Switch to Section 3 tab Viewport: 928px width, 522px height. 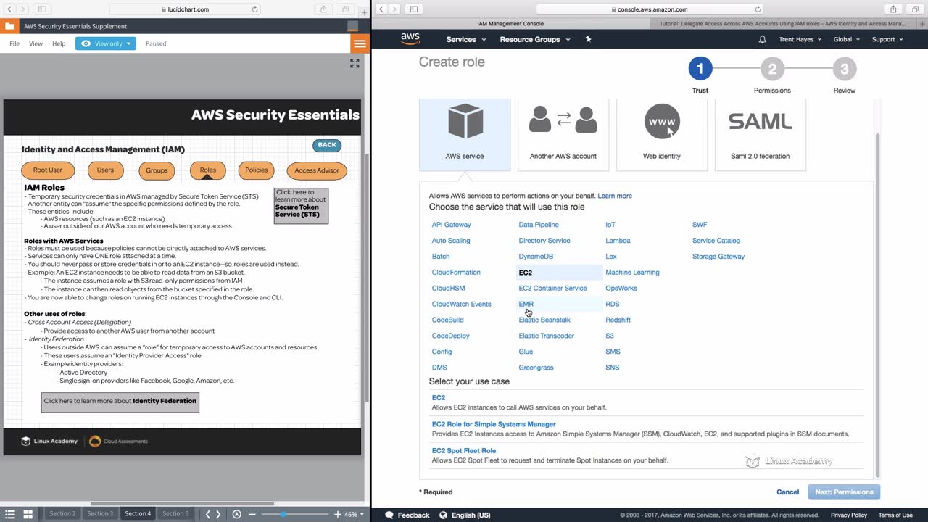click(x=100, y=514)
